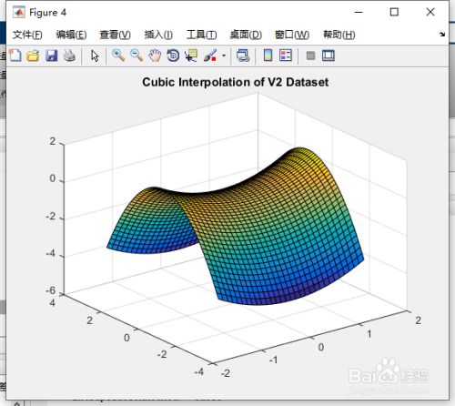Enable the Rotate 3D tool
The image size is (455, 406).
173,56
